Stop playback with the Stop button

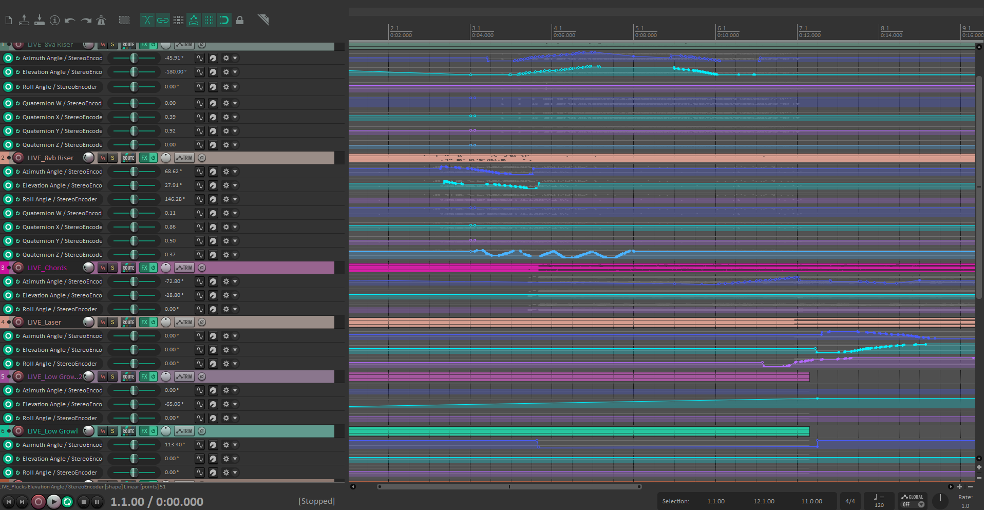[x=84, y=501]
